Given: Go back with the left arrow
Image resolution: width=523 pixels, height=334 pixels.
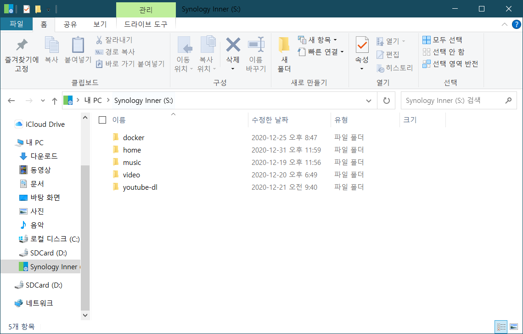Looking at the screenshot, I should pyautogui.click(x=11, y=101).
